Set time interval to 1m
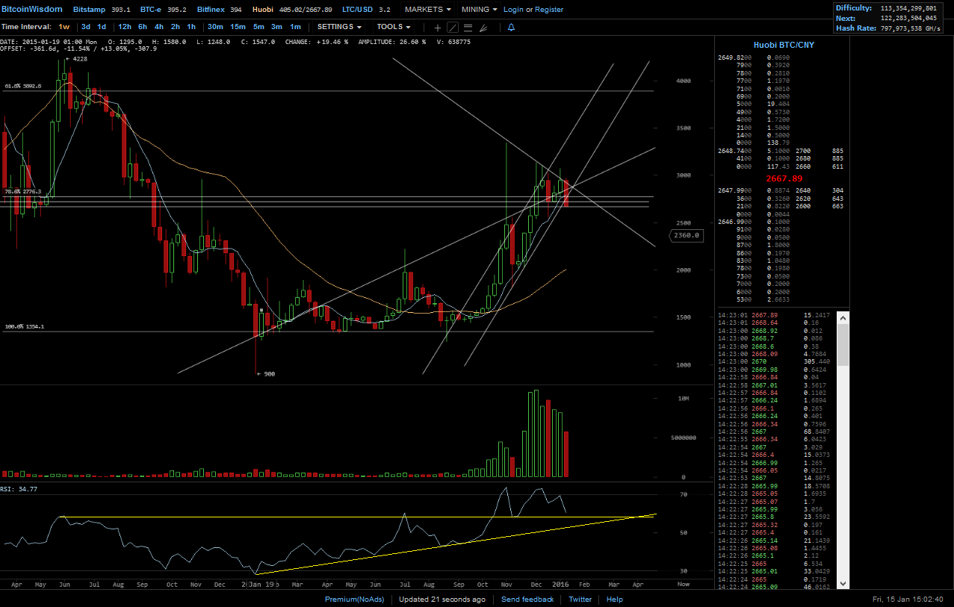The width and height of the screenshot is (954, 607). pyautogui.click(x=295, y=27)
